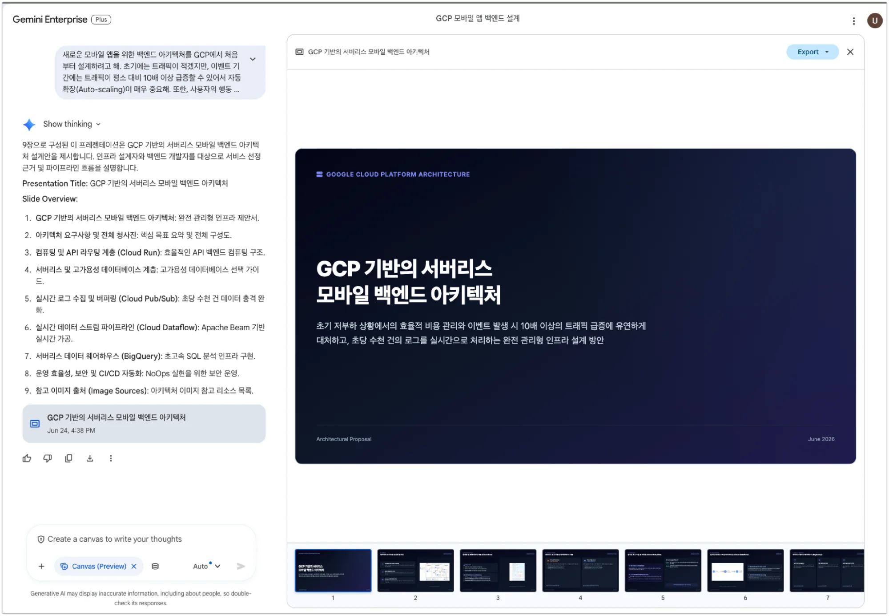
Task: Select slide 5 thumbnail
Action: 663,571
